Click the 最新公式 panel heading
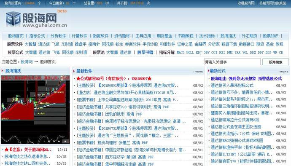Screen dimensions: 291x166 [218, 71]
